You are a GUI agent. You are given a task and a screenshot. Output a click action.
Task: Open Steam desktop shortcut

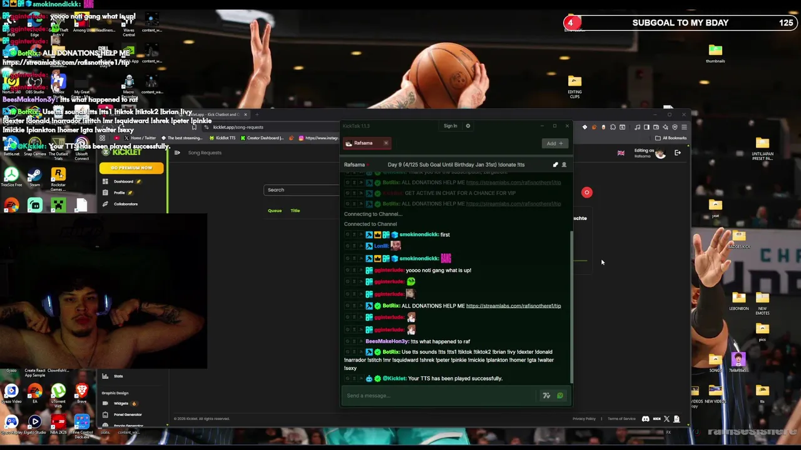coord(34,177)
